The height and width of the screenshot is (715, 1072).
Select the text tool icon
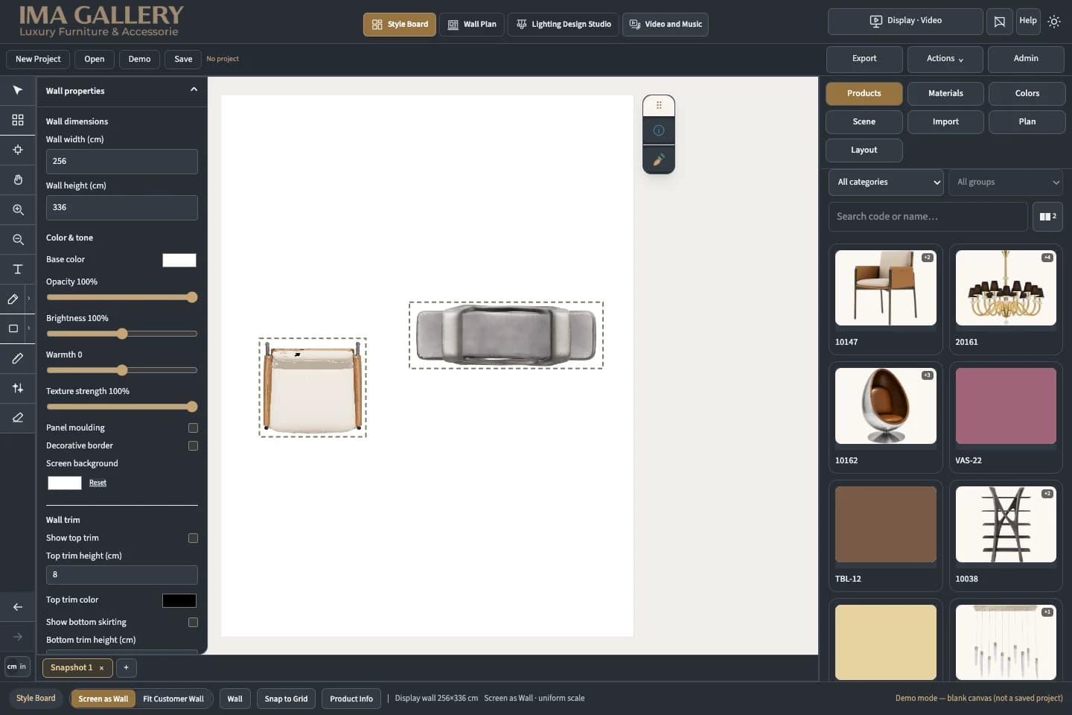pos(18,269)
